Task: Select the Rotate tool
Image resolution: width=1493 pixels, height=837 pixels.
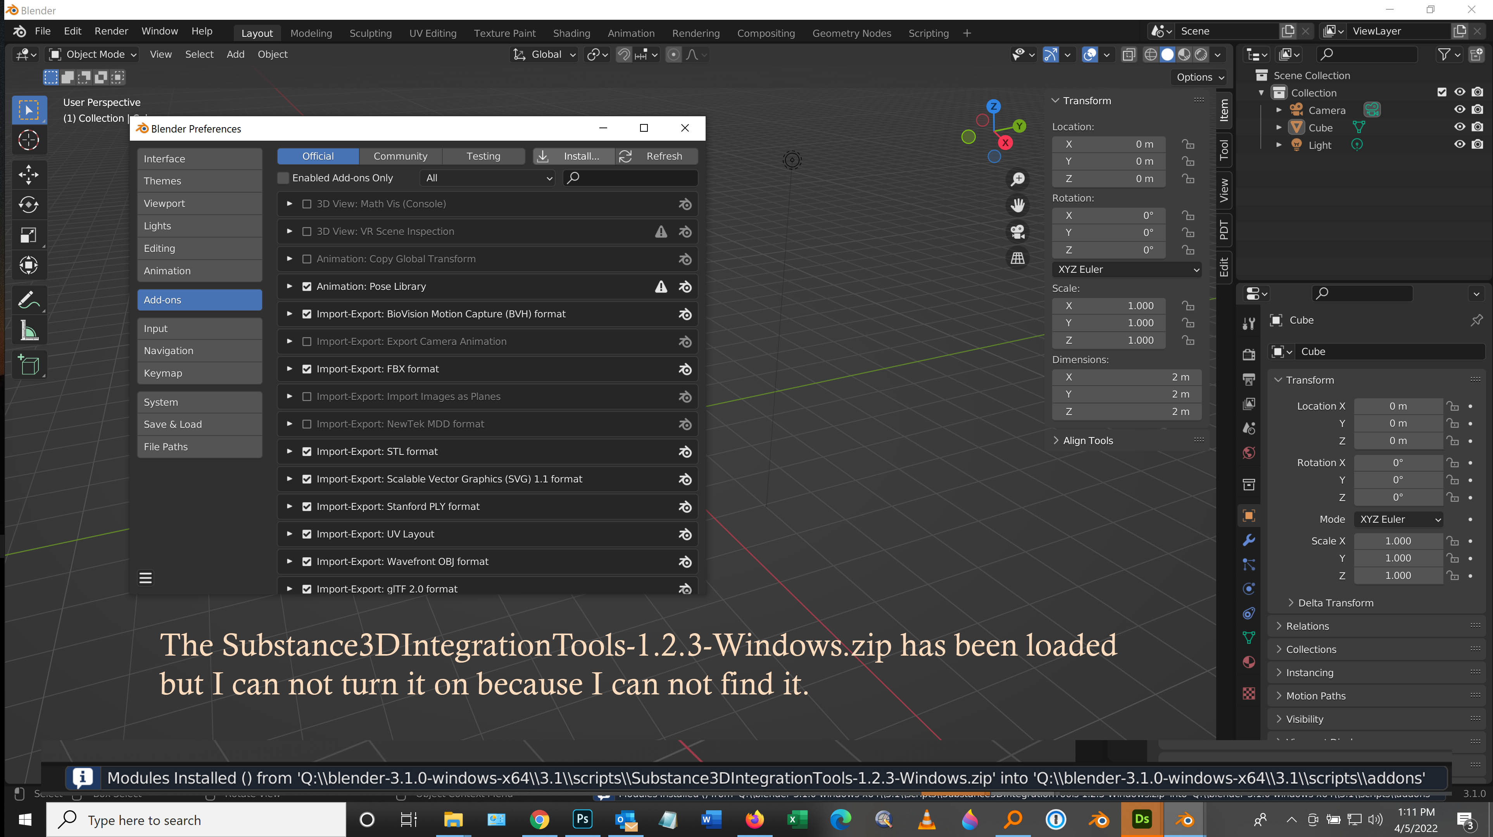Action: click(29, 205)
